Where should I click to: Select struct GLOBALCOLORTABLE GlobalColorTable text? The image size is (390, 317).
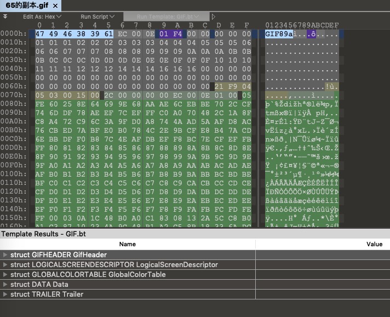pyautogui.click(x=88, y=274)
